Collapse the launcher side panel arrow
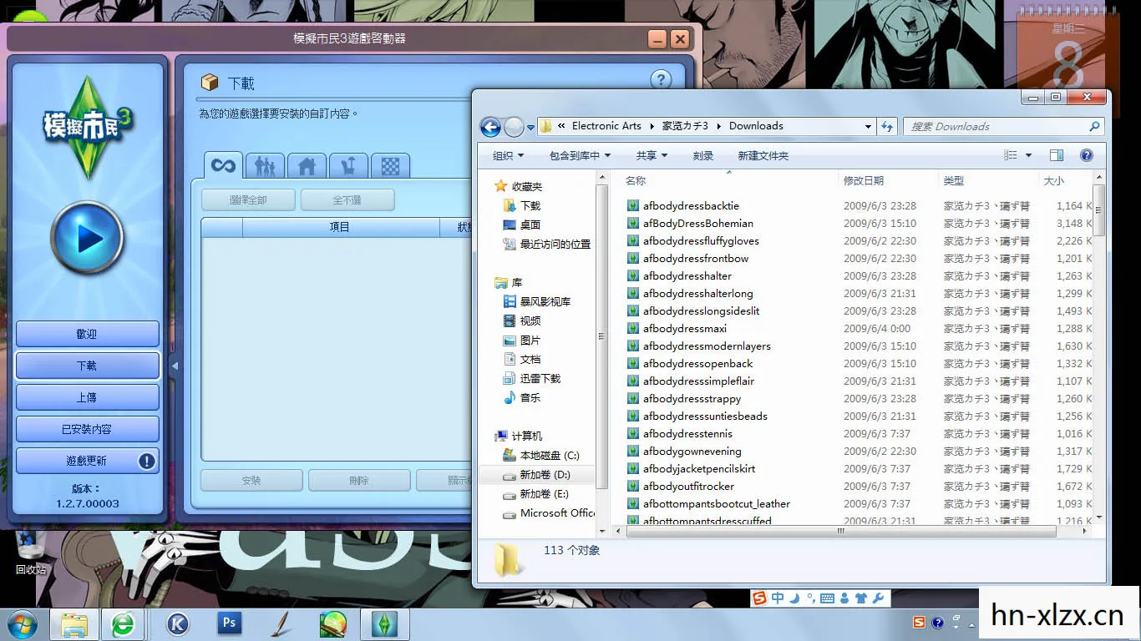 point(175,366)
